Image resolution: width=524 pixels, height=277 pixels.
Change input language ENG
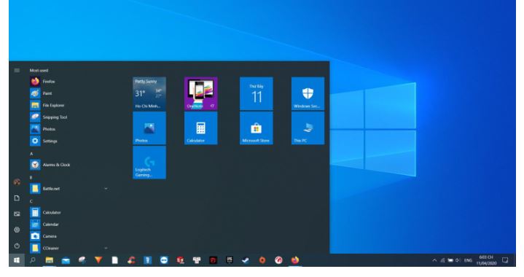pos(469,260)
